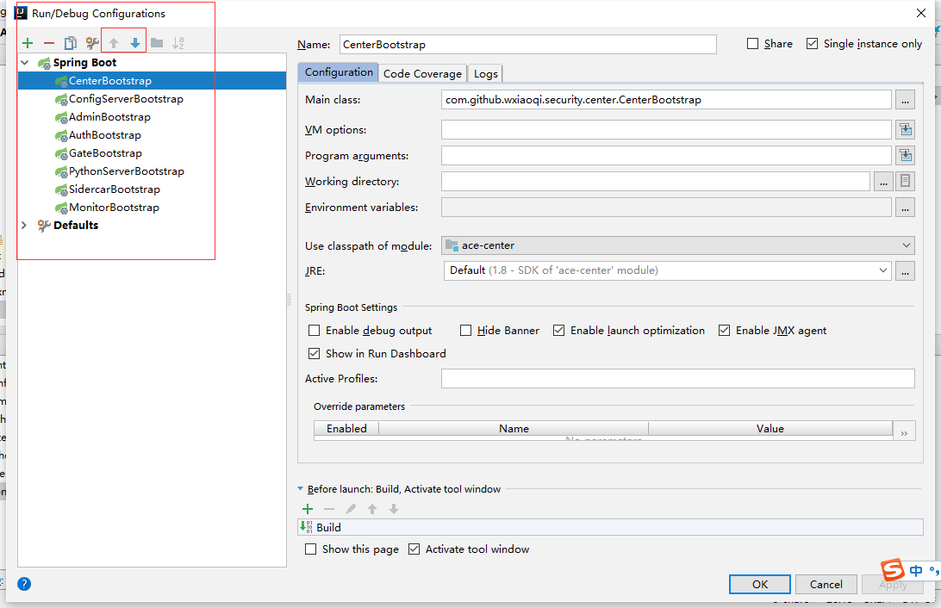Open the Logs tab

click(485, 73)
